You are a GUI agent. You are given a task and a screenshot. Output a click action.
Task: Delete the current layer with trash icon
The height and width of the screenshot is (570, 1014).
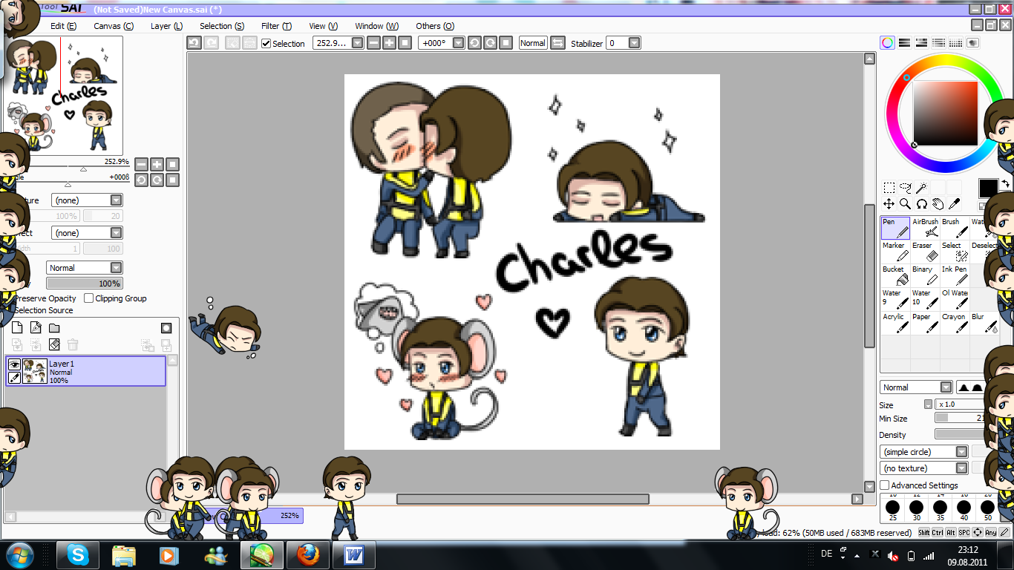pyautogui.click(x=73, y=344)
